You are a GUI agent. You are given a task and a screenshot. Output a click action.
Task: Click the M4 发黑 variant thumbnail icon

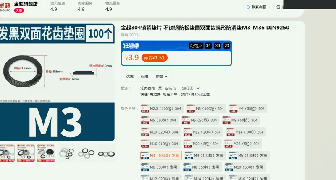189,155
